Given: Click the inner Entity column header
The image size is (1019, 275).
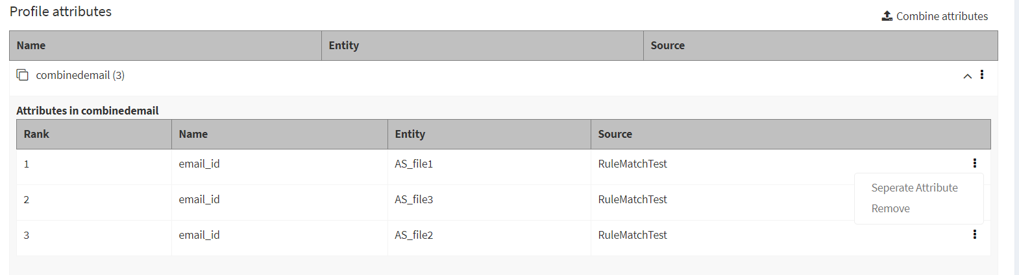Looking at the screenshot, I should (410, 134).
